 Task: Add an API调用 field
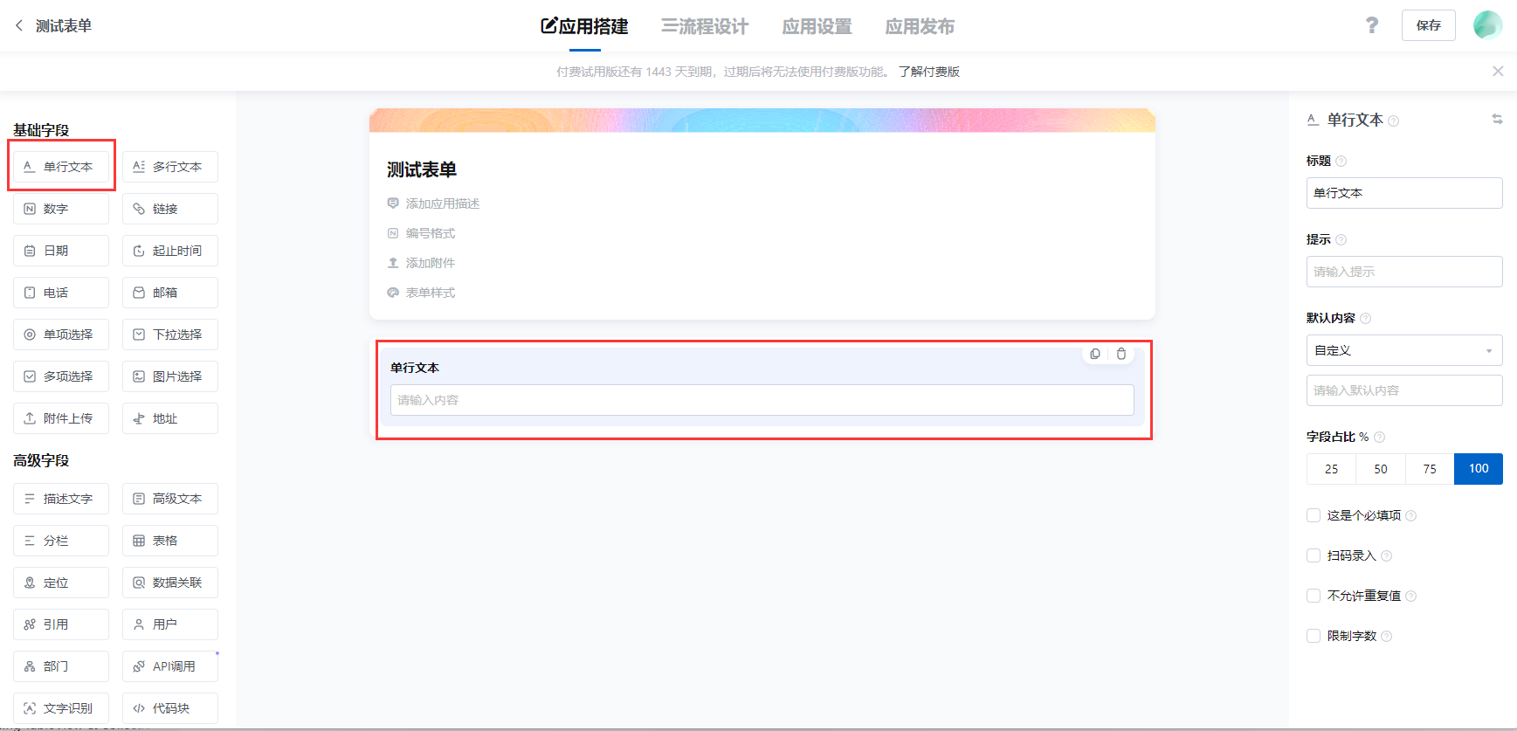point(170,666)
